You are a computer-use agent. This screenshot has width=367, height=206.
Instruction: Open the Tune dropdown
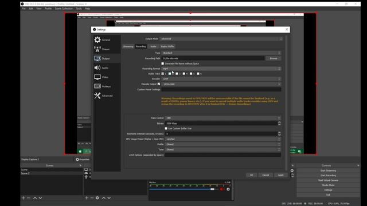(x=223, y=149)
